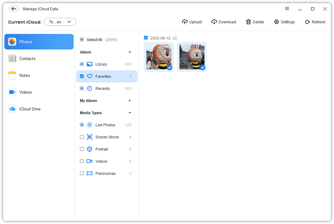Viewport: 334px width, 224px height.
Task: Collapse the Album section arrow
Action: (130, 52)
